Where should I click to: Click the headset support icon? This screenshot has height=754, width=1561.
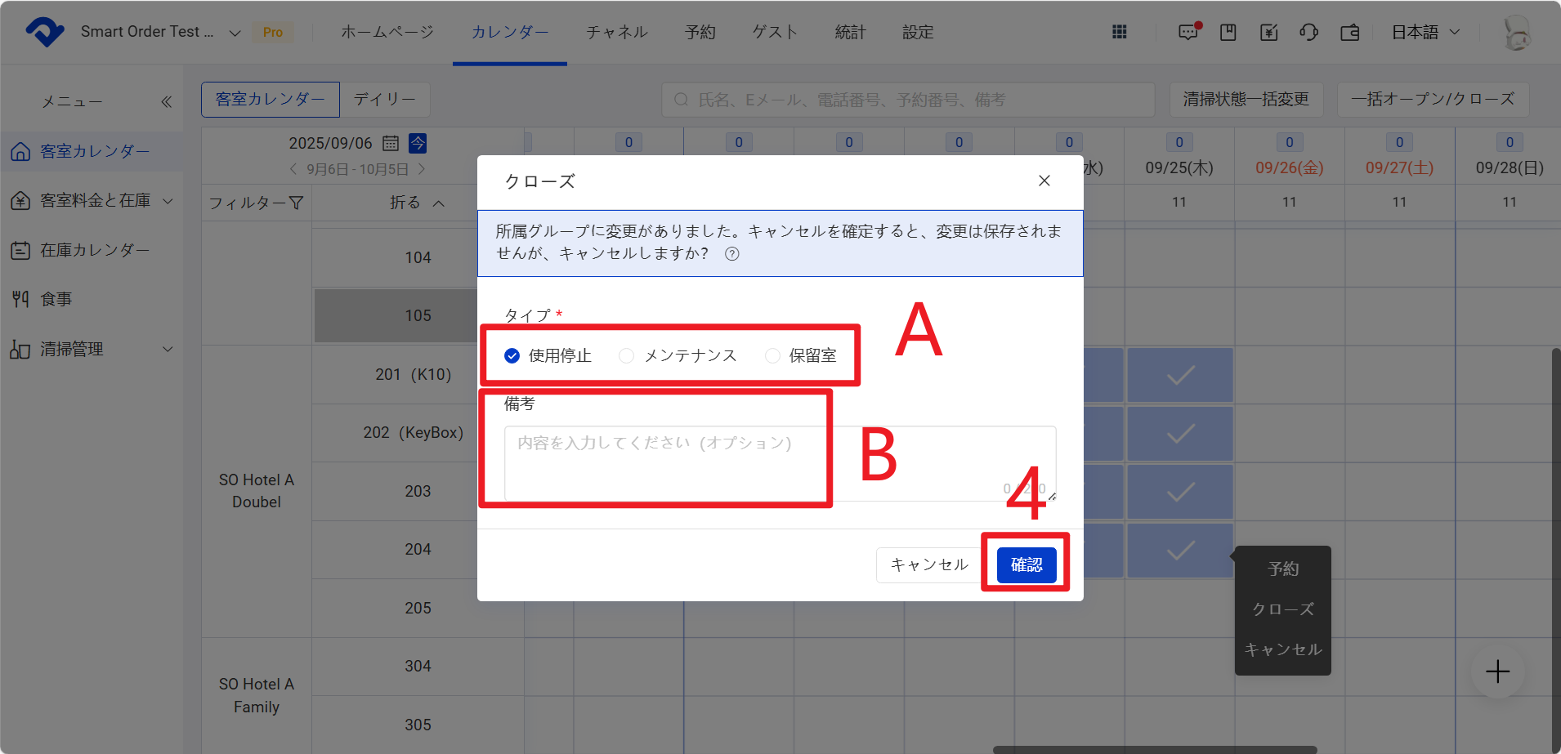coord(1308,32)
